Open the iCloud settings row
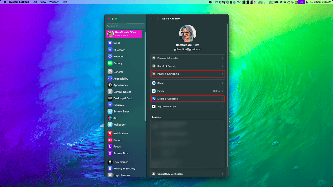The image size is (333, 187). [x=188, y=83]
